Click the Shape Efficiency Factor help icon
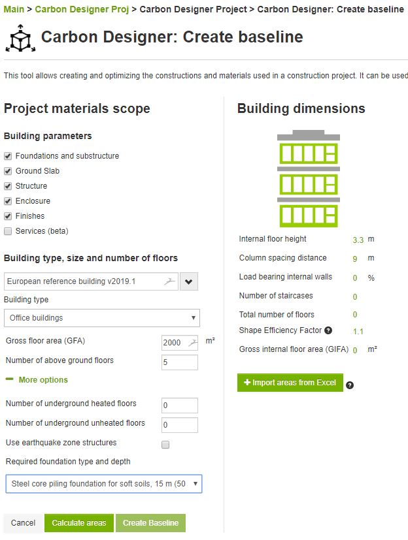This screenshot has height=540, width=408. [x=328, y=330]
